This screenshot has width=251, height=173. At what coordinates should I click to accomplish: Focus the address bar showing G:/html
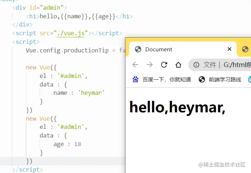click(220, 65)
